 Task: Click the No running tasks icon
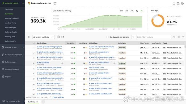pyautogui.click(x=4, y=101)
